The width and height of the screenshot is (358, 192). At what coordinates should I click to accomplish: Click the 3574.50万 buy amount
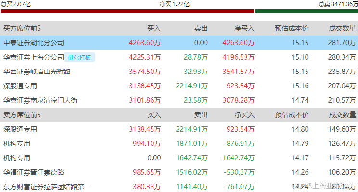pyautogui.click(x=145, y=72)
